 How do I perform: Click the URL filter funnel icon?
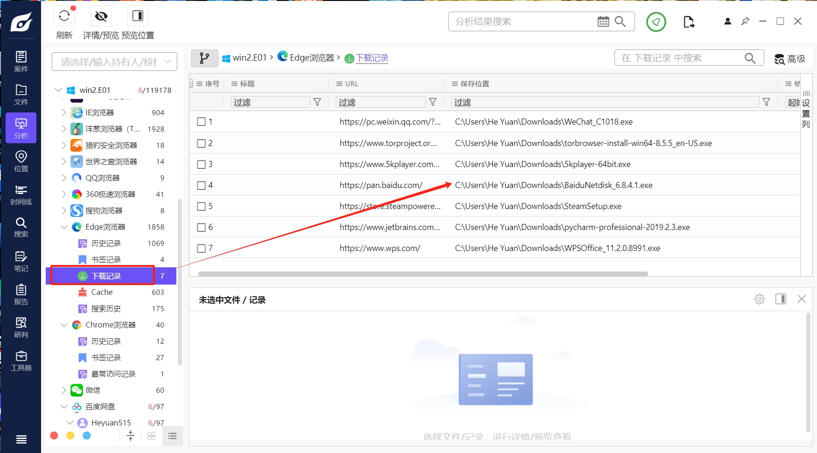pos(433,102)
